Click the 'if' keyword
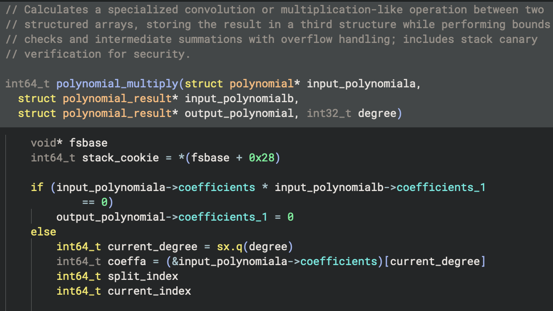Screen dimensions: 553x311 click(x=37, y=188)
